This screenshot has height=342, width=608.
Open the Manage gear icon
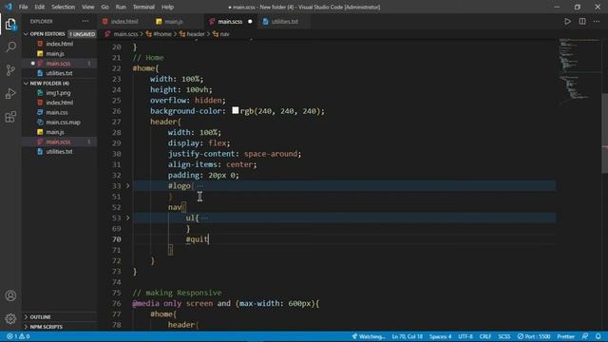(10, 319)
